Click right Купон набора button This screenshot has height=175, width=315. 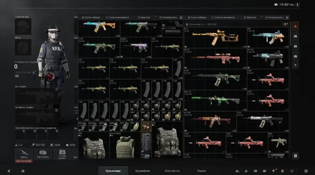[197, 17]
